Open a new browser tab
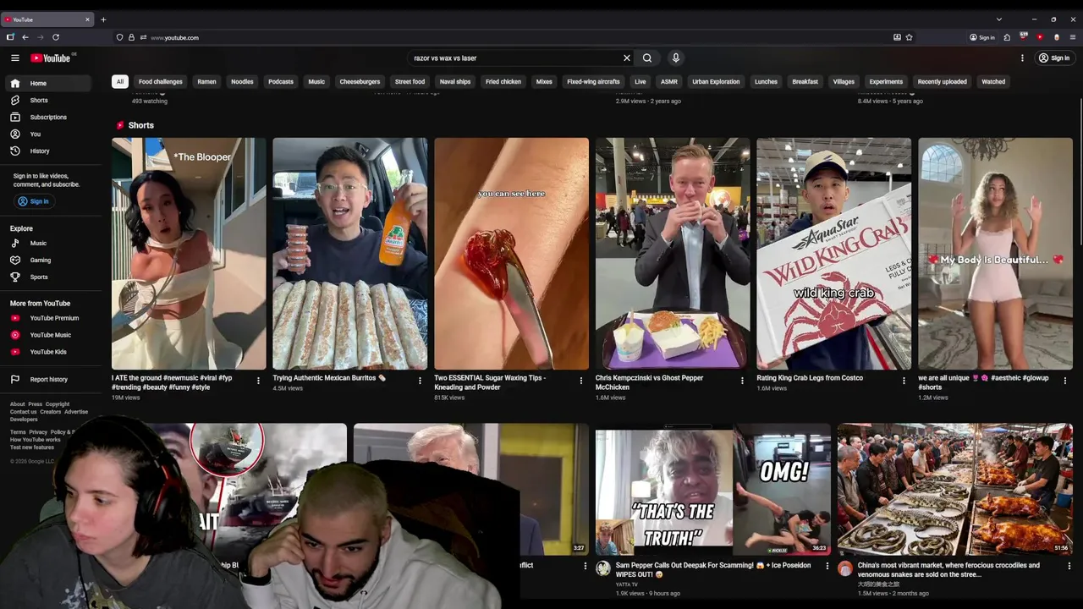Screen dimensions: 1083x609 (103, 19)
